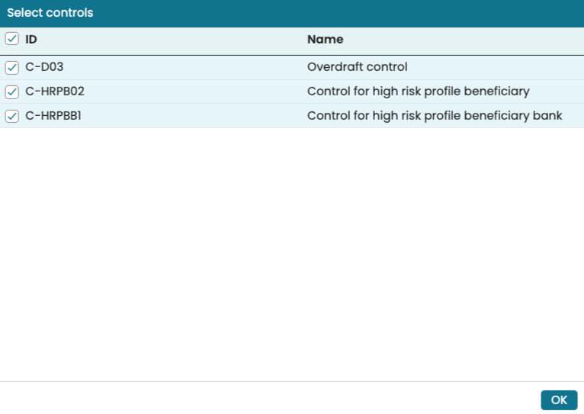Click 'Control for high risk profile beneficiary' name
The image size is (584, 414).
(x=418, y=91)
